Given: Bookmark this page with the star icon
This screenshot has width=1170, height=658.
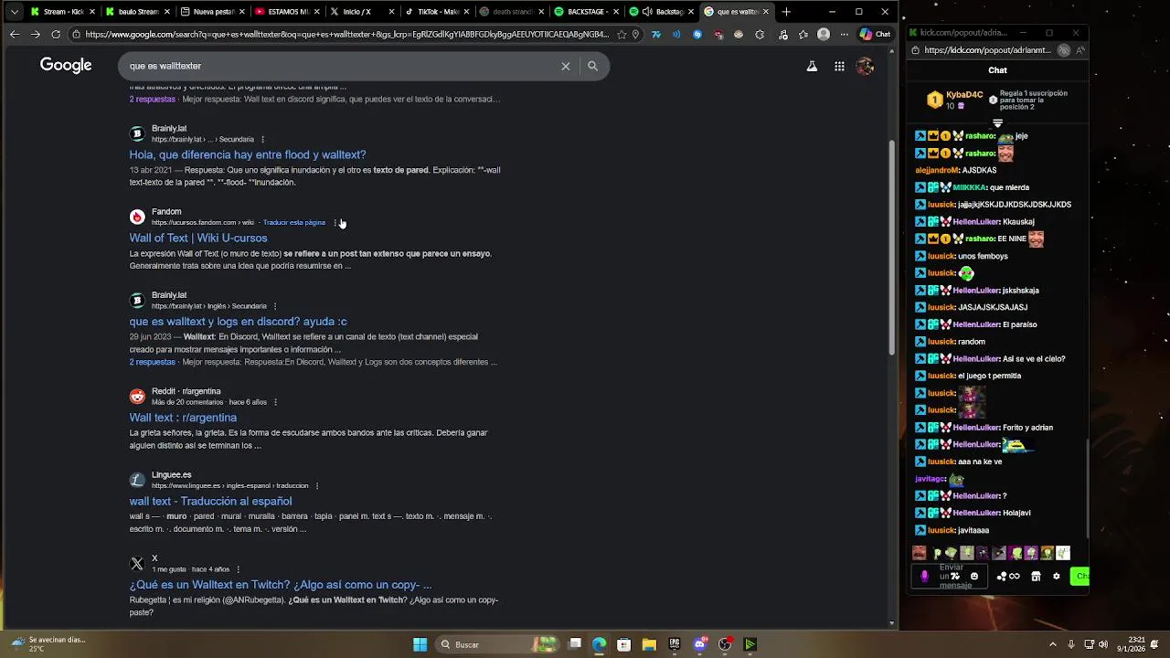Looking at the screenshot, I should pos(622,34).
